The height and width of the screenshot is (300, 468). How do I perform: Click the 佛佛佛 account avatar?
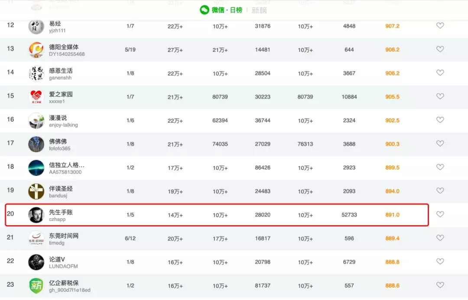[36, 144]
